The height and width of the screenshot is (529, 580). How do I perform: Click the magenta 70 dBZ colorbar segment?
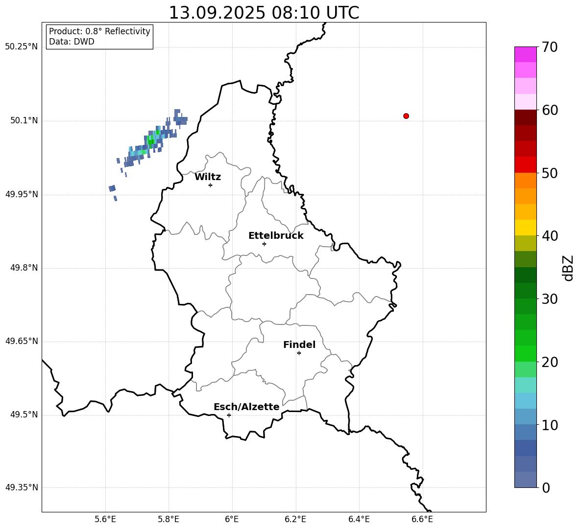pyautogui.click(x=525, y=54)
